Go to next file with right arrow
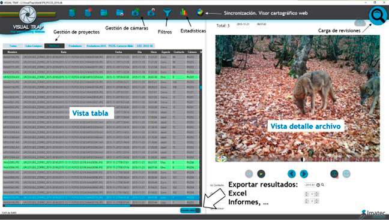The width and height of the screenshot is (389, 220). point(304,174)
